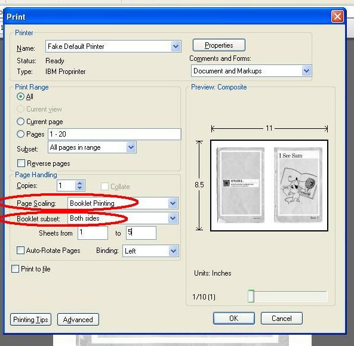The image size is (354, 346).
Task: Select the All print range radio button
Action: [x=20, y=97]
